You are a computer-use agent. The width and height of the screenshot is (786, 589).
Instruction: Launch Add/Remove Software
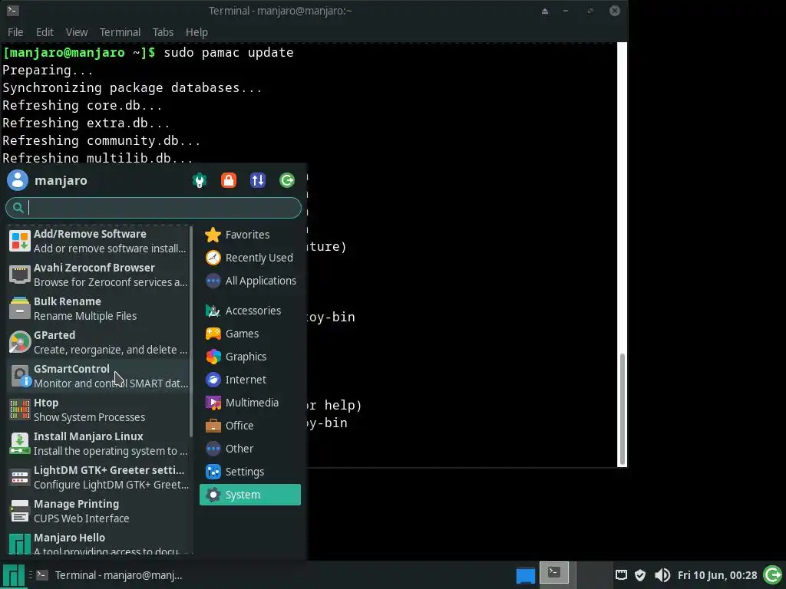tap(99, 241)
